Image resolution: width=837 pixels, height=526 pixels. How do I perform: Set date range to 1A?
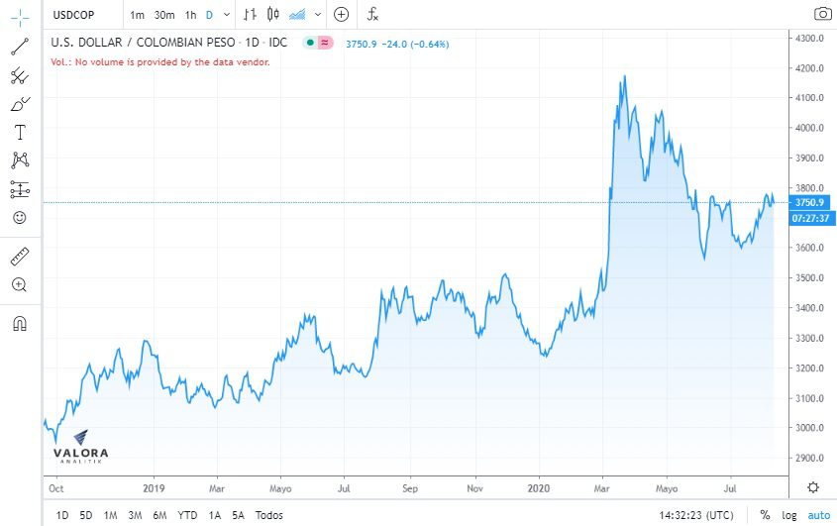215,515
